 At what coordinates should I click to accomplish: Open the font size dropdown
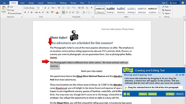42,8
